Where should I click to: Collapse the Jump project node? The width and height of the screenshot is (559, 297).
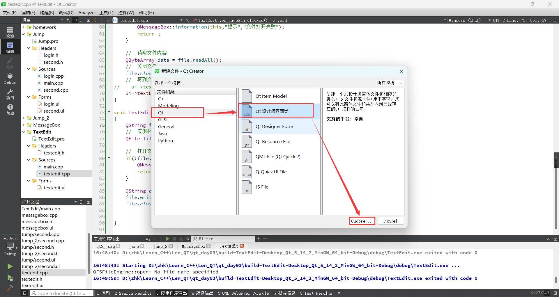[x=23, y=34]
